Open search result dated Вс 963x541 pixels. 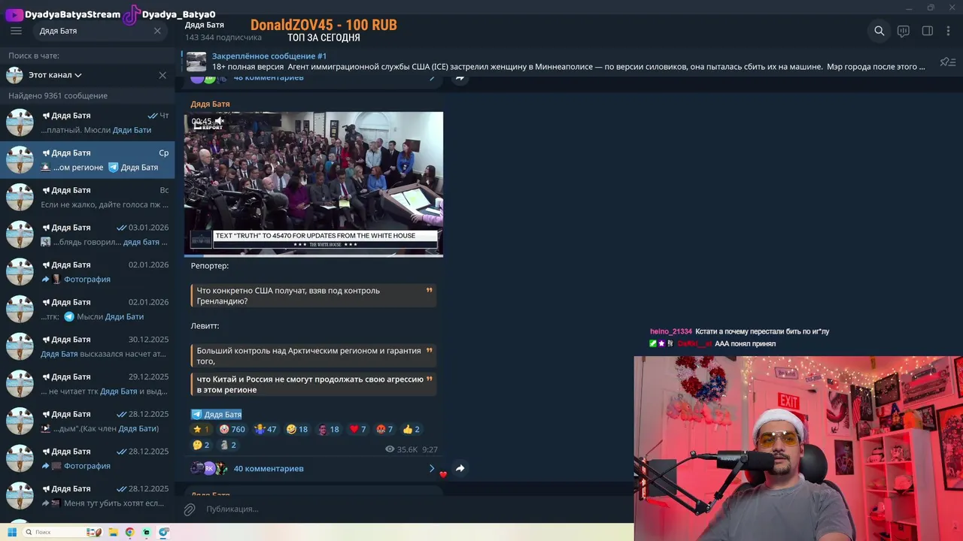click(87, 197)
